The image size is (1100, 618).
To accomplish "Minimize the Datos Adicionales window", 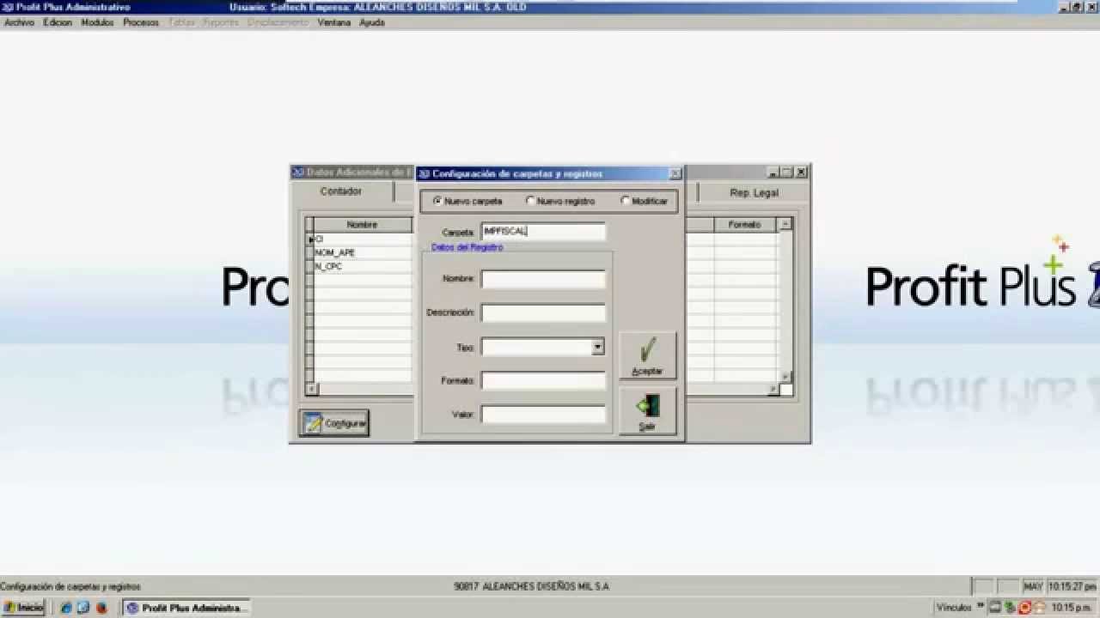I will click(773, 173).
